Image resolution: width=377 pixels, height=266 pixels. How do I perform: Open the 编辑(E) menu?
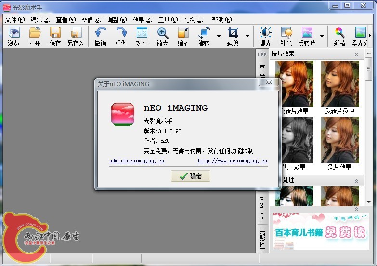coord(40,20)
